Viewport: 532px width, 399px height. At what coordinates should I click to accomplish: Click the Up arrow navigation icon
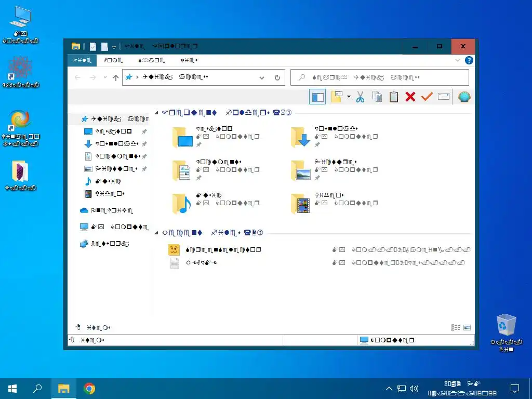click(x=116, y=78)
